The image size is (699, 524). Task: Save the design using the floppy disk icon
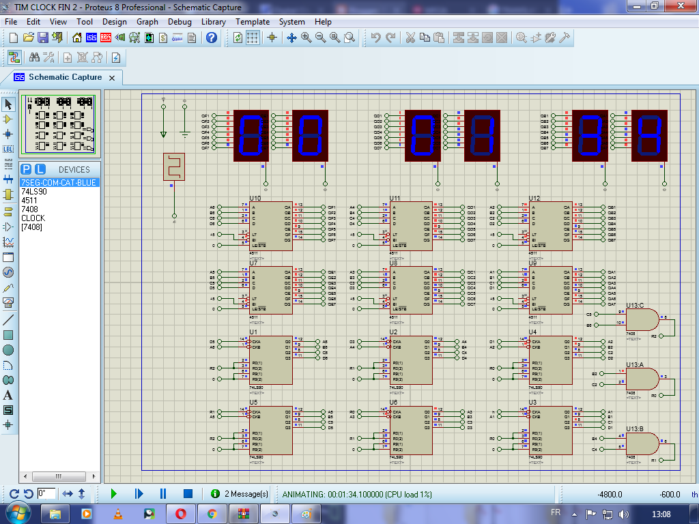[x=42, y=38]
